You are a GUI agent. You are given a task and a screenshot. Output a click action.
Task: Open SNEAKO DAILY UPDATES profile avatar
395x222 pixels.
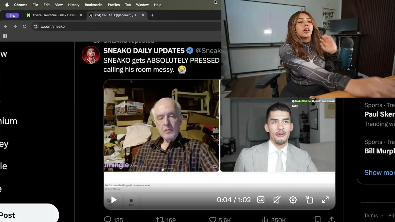(91, 55)
